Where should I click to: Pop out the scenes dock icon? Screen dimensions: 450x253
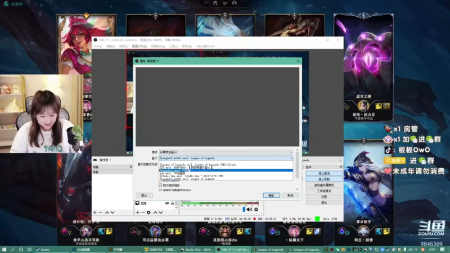[x=131, y=167]
